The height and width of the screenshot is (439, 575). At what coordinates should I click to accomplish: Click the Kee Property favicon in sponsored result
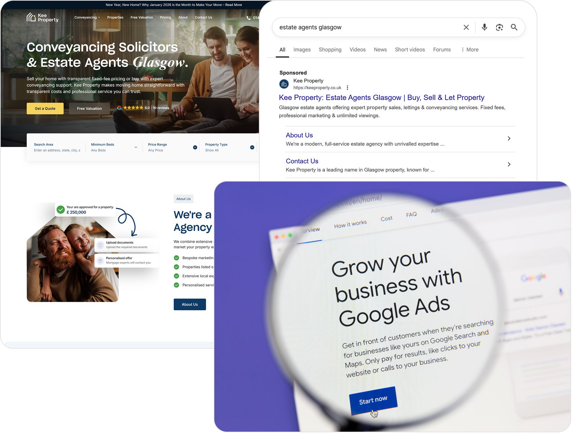pos(284,84)
